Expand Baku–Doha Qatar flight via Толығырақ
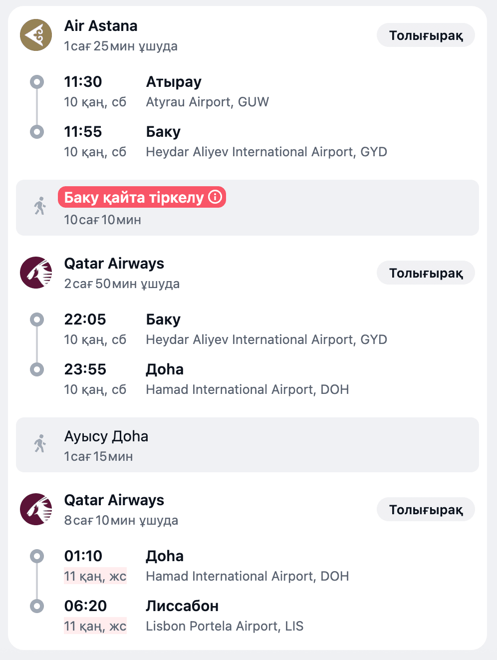The image size is (497, 660). pyautogui.click(x=426, y=273)
